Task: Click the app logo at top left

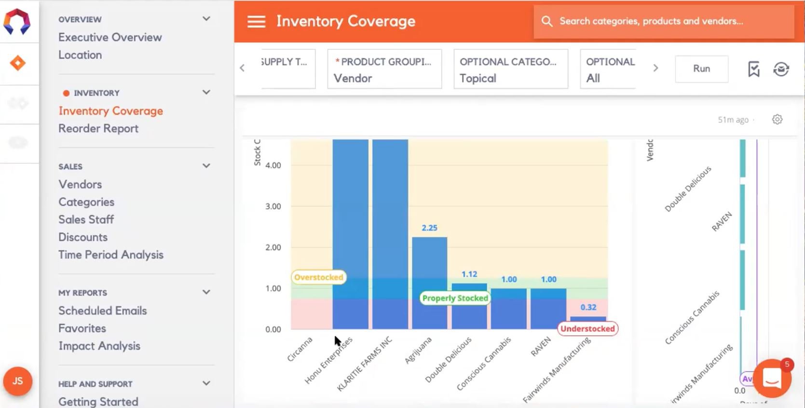Action: 17,22
